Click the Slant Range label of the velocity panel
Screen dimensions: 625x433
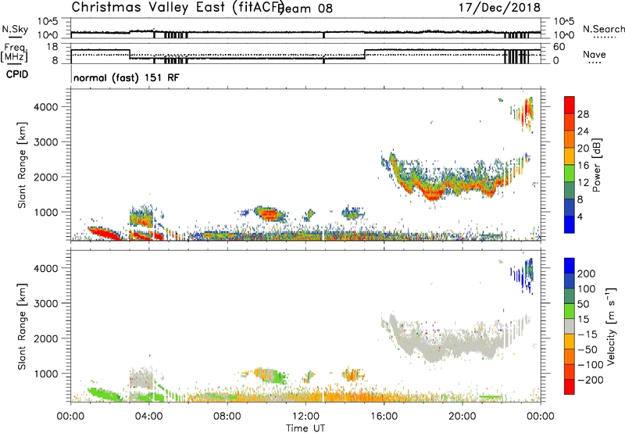pos(22,327)
